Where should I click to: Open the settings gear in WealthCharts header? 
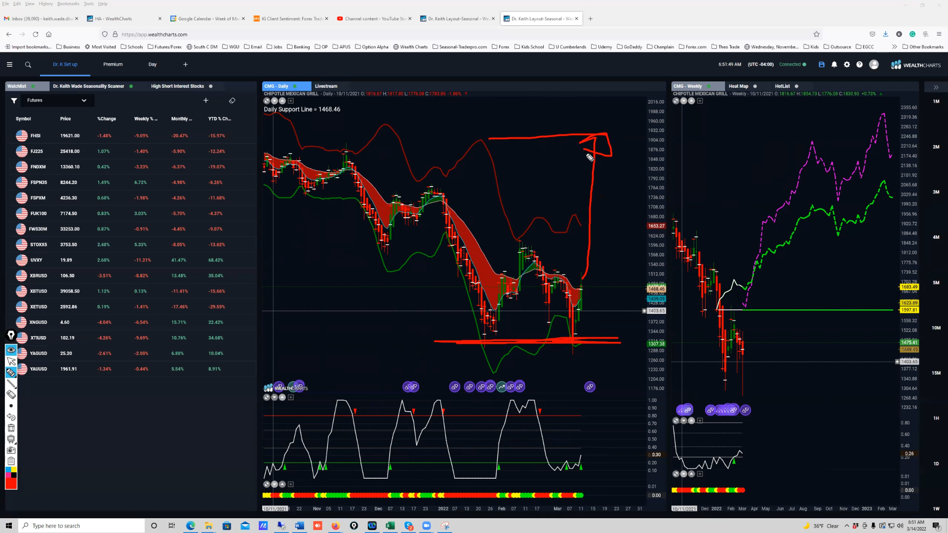847,65
